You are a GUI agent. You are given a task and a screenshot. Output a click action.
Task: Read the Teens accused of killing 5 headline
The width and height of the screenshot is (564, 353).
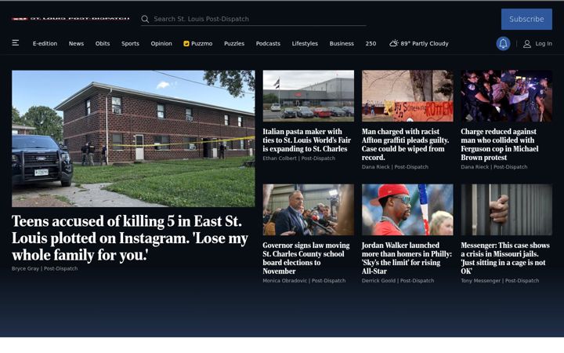click(130, 238)
